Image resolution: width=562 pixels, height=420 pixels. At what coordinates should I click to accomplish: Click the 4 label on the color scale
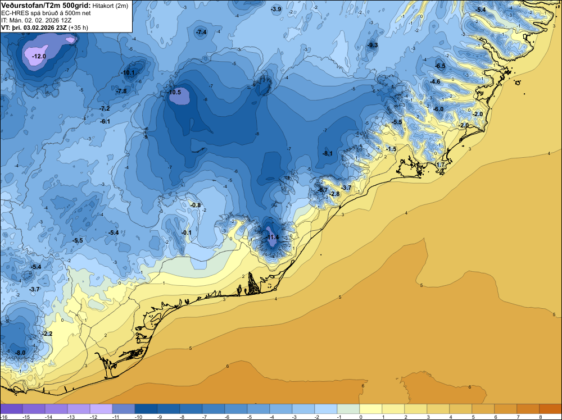tap(451, 417)
